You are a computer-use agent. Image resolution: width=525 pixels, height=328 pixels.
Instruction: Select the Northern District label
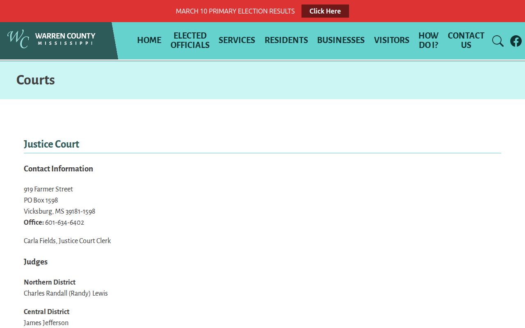[50, 282]
